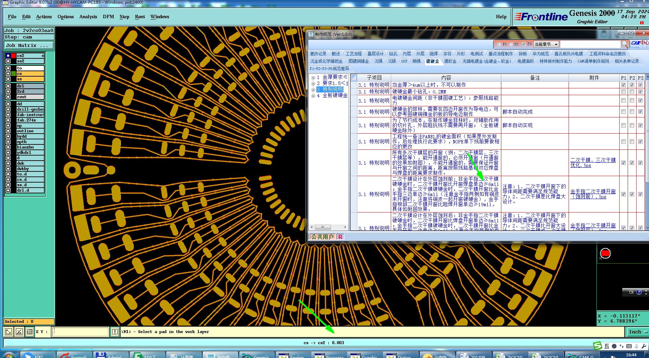Open the EDST taskbar item
This screenshot has height=358, width=649.
147,355
